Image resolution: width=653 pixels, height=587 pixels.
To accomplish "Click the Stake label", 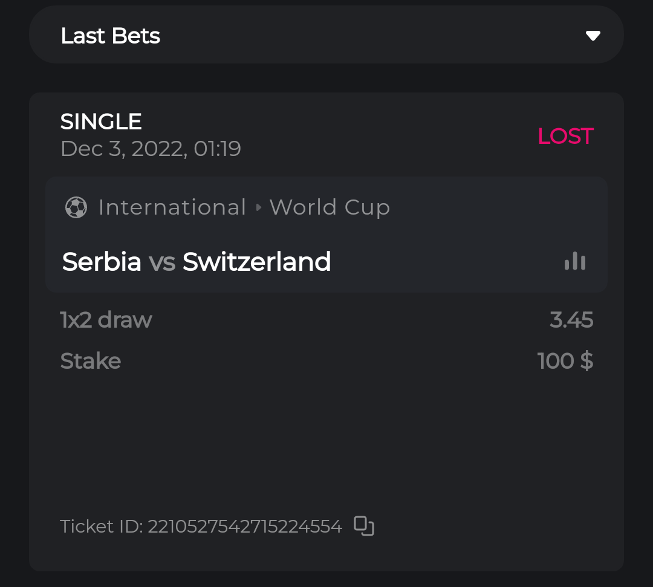I will 91,361.
